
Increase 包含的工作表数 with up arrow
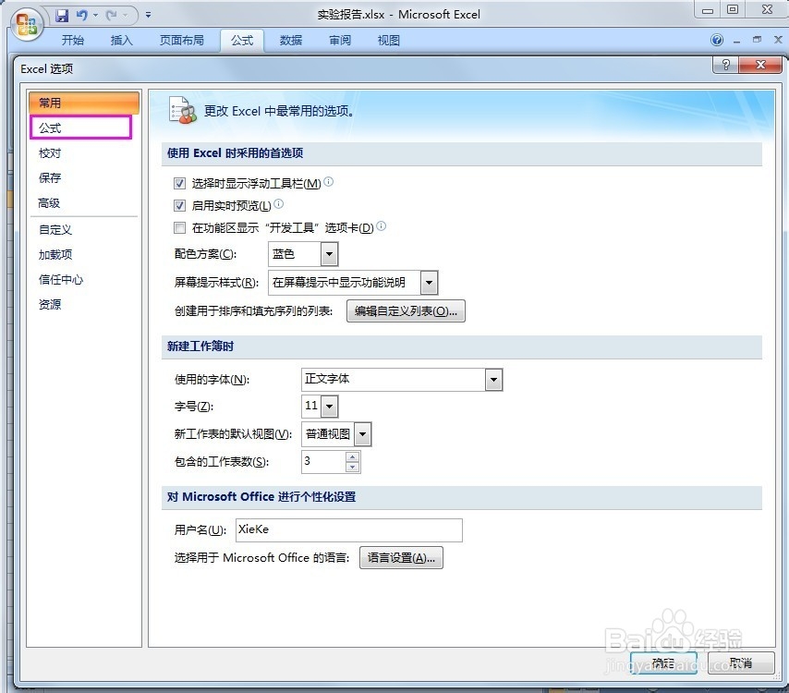(x=352, y=457)
